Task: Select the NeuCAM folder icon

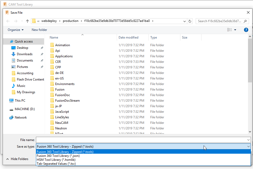Action: coord(52,123)
